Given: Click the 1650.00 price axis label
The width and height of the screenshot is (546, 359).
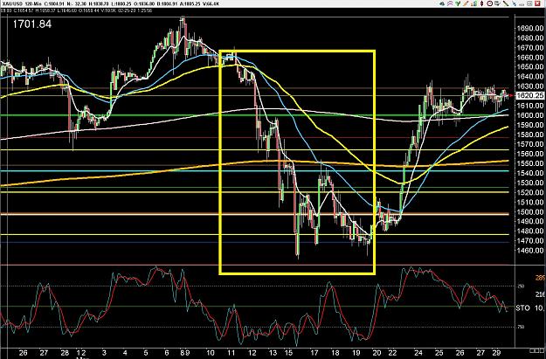Looking at the screenshot, I should [530, 67].
